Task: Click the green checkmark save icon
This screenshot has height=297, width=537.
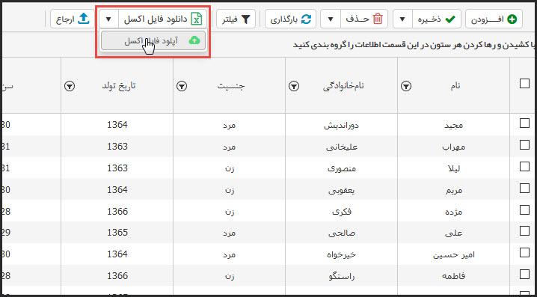Action: [449, 19]
